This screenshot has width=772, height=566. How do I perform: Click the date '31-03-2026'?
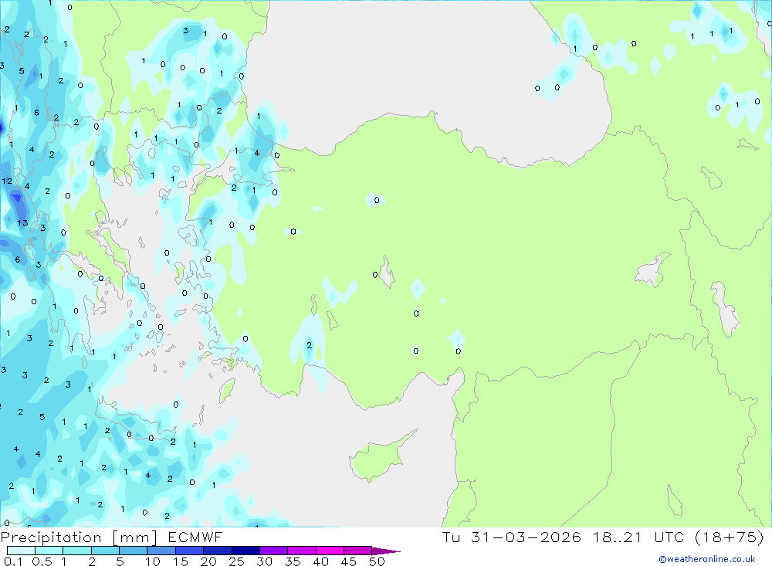526,537
